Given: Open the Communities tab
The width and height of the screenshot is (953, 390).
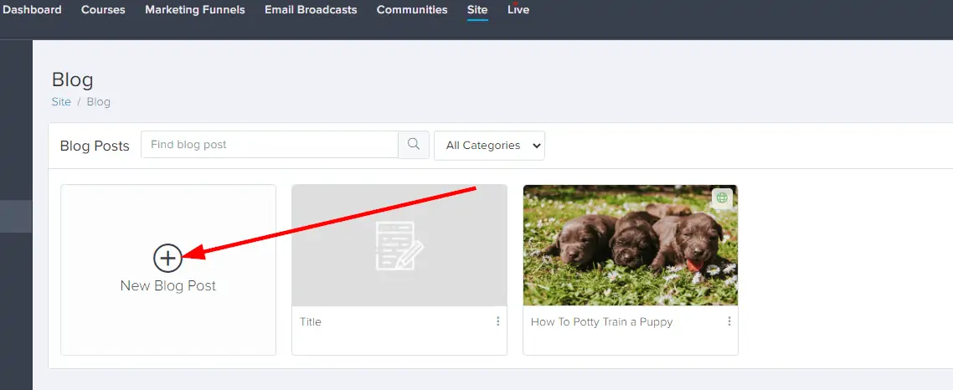Looking at the screenshot, I should tap(412, 10).
